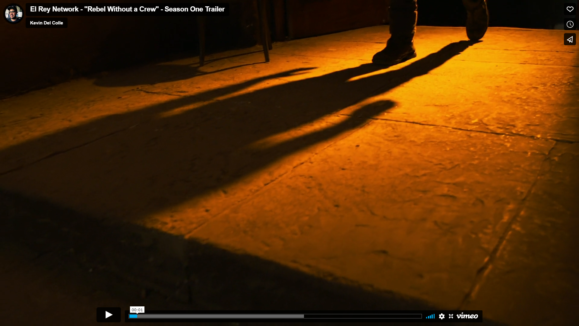Seek to the end of the gray buffered section
Viewport: 579px width, 326px height.
[303, 316]
